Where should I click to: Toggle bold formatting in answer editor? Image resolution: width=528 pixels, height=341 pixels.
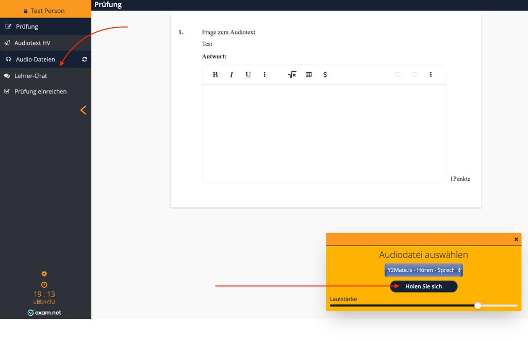click(x=215, y=75)
